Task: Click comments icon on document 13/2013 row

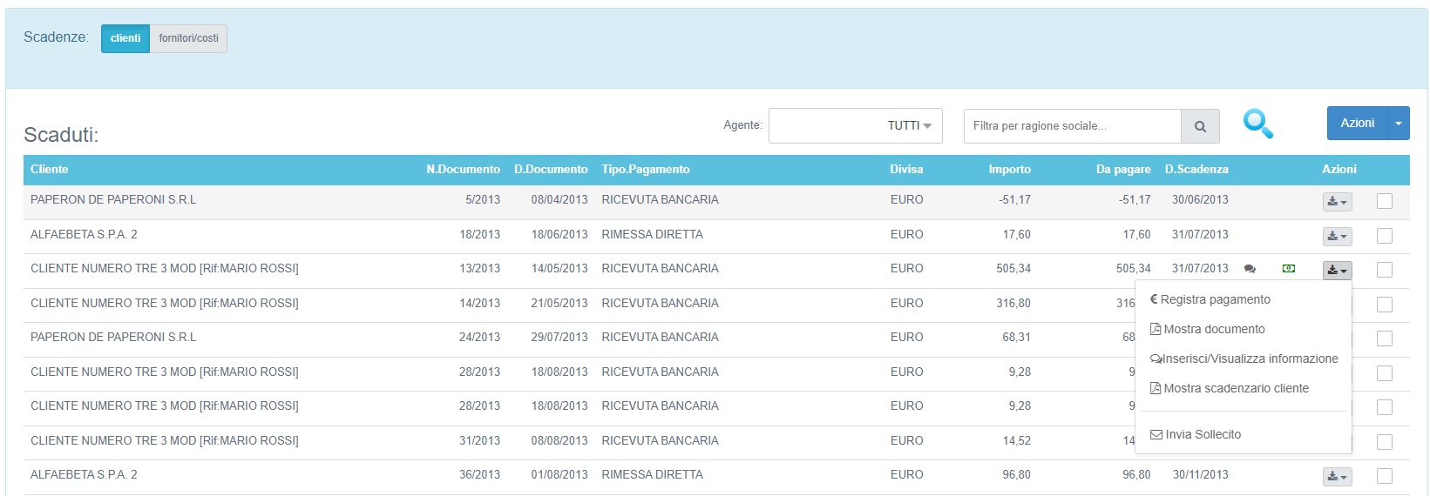Action: tap(1250, 269)
